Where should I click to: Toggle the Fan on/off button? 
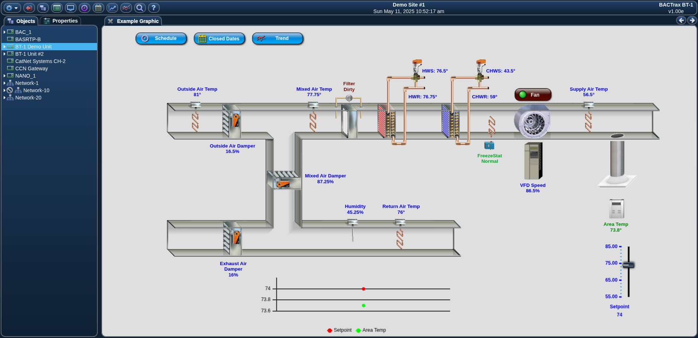(x=533, y=95)
